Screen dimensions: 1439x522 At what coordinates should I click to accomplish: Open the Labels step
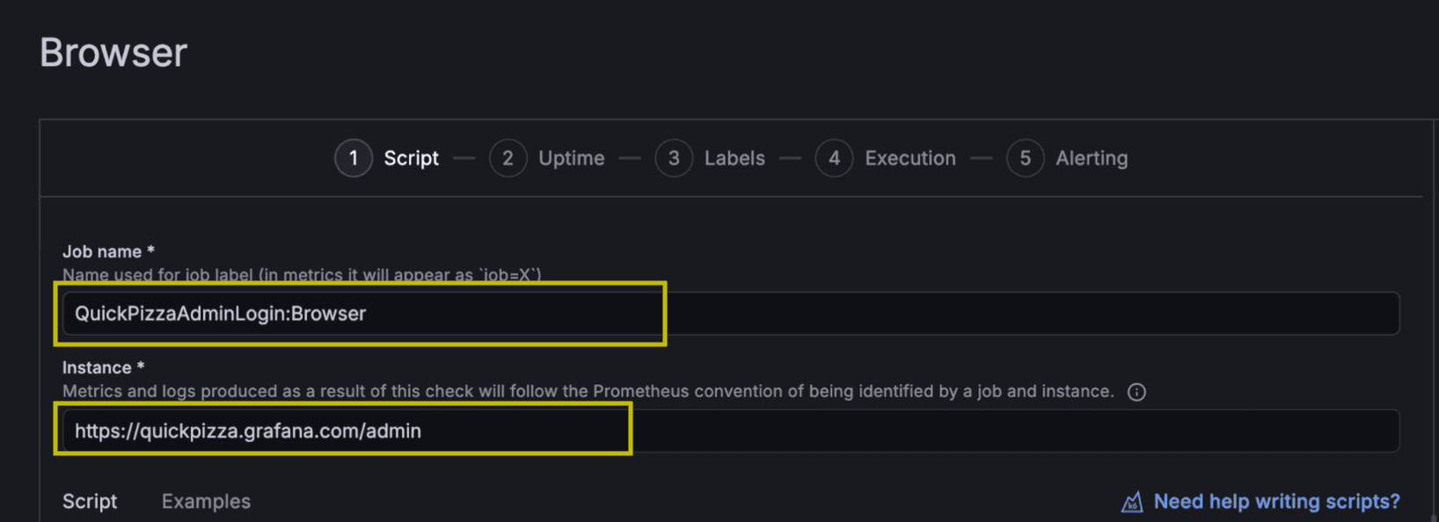[734, 158]
